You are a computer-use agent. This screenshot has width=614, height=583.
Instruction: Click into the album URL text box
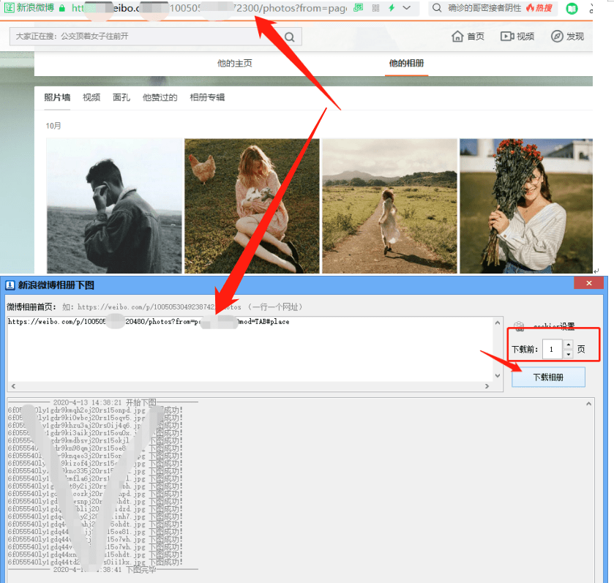(250, 349)
